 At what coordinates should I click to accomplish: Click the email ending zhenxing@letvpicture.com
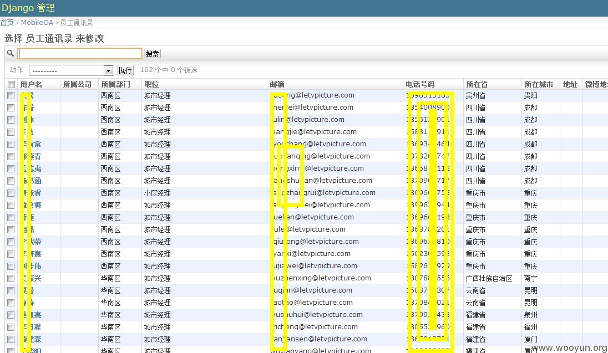[320, 278]
